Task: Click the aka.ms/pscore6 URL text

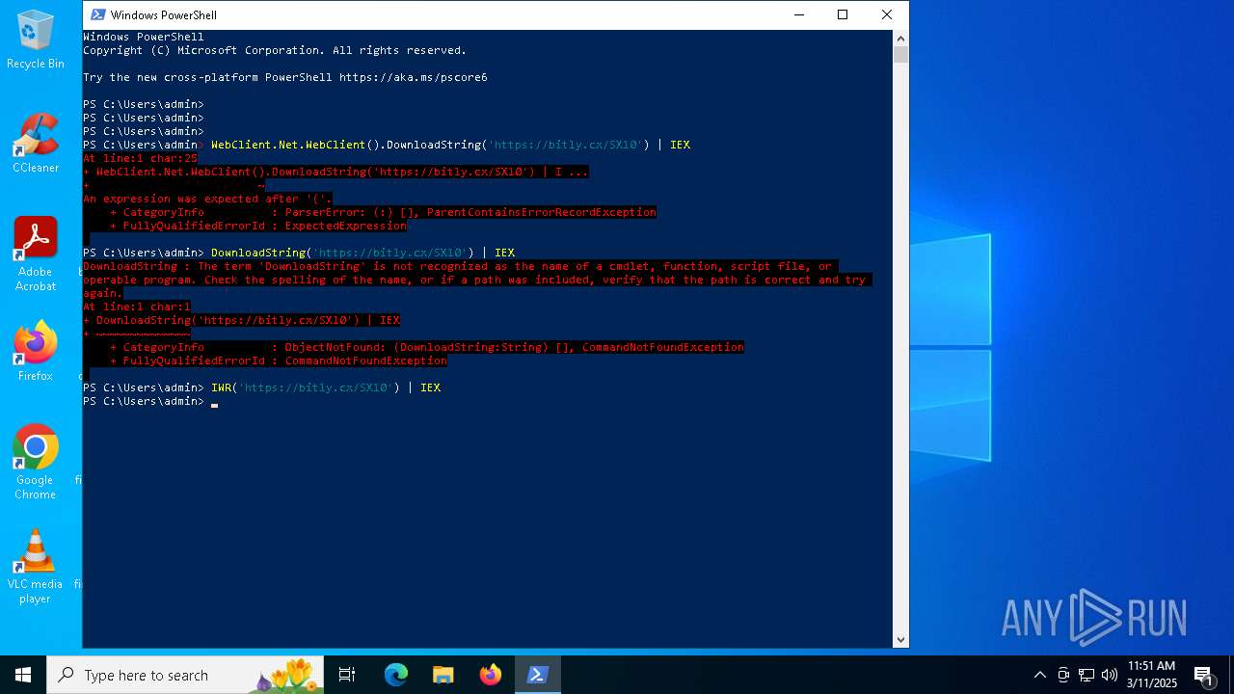Action: (x=413, y=77)
